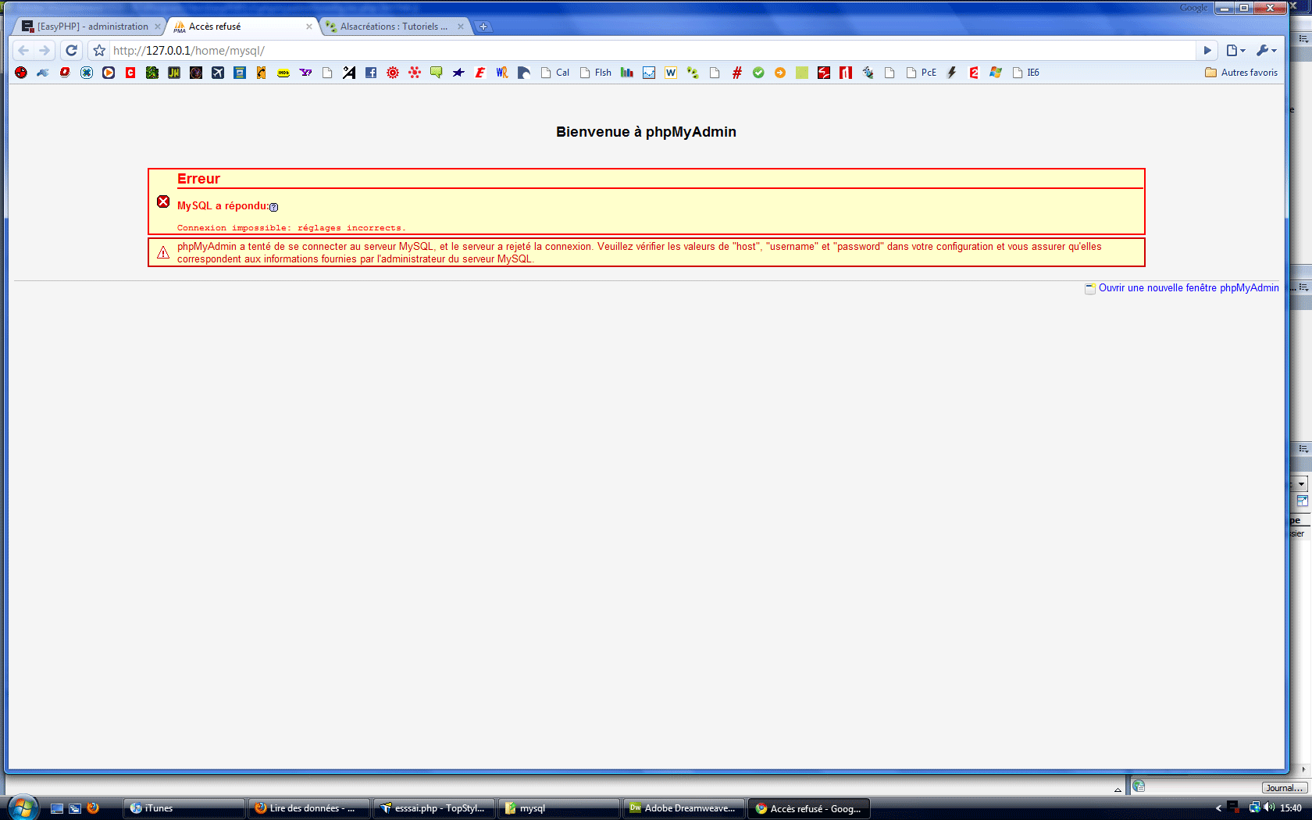
Task: Reload the phpMyAdmin page
Action: [x=71, y=51]
